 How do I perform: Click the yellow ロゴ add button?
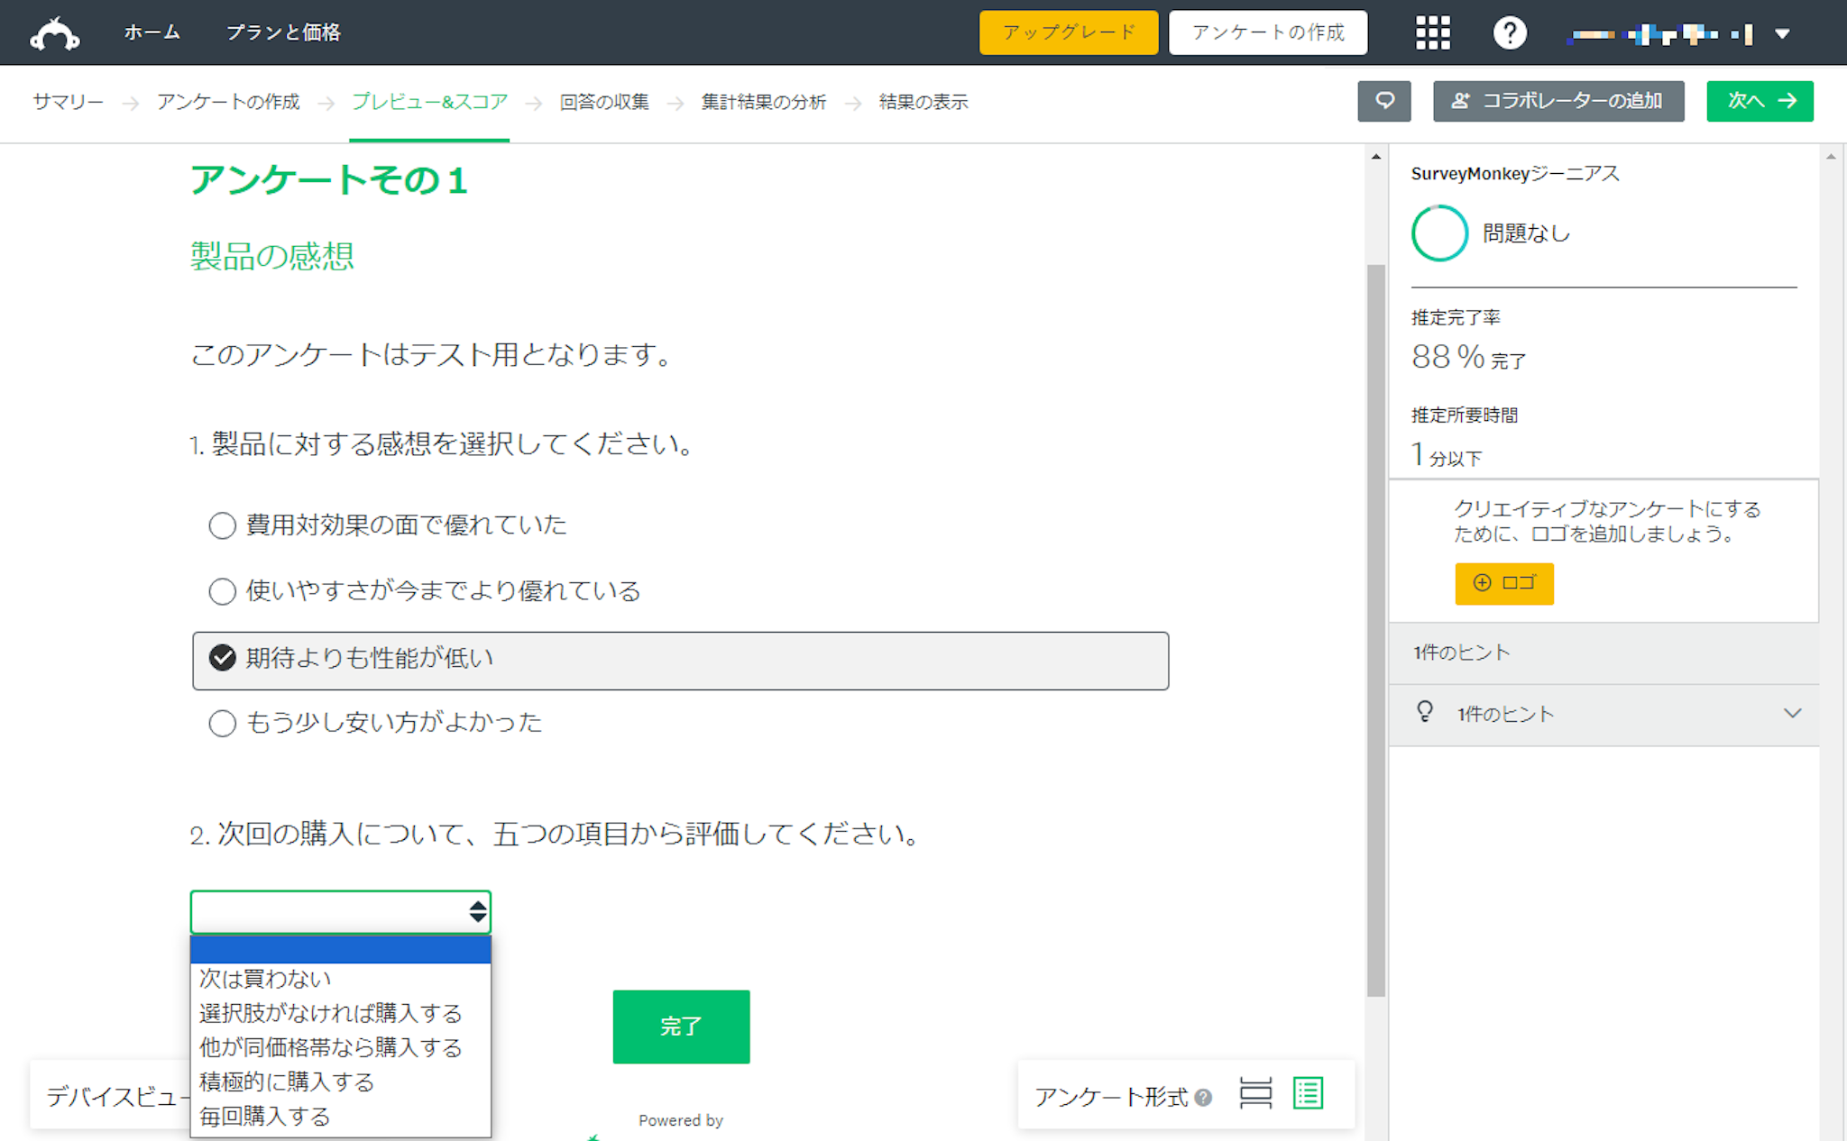click(1503, 583)
